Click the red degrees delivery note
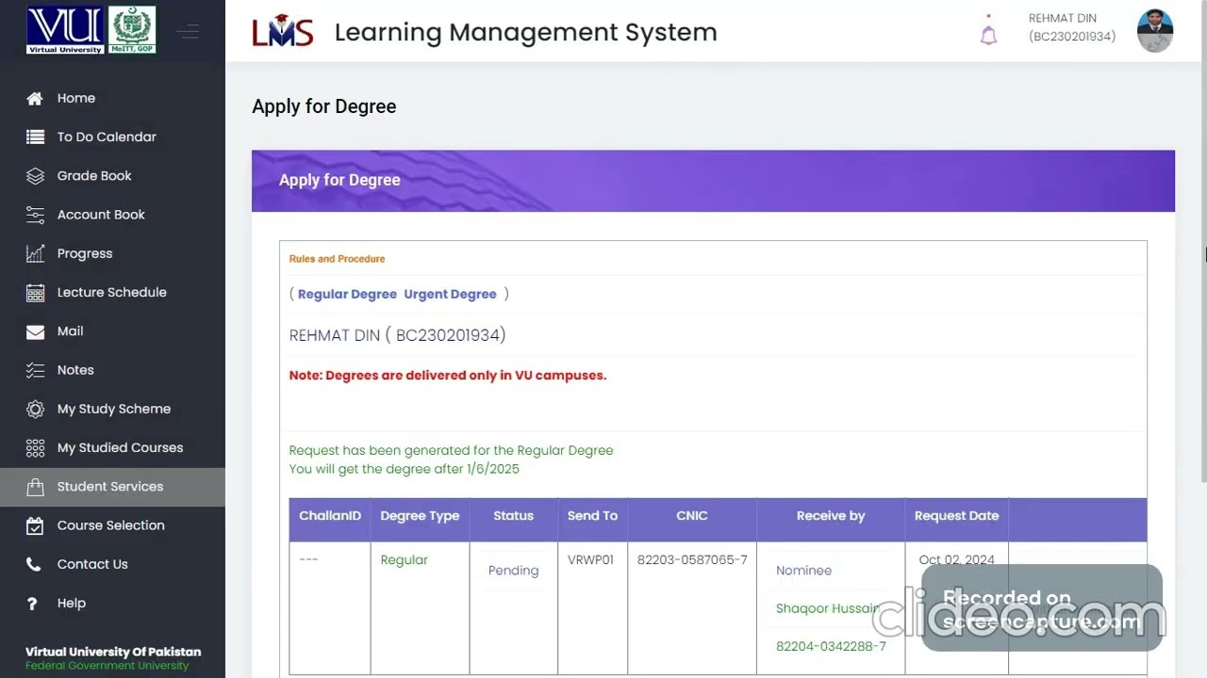Screen dimensions: 1207x678 point(448,375)
